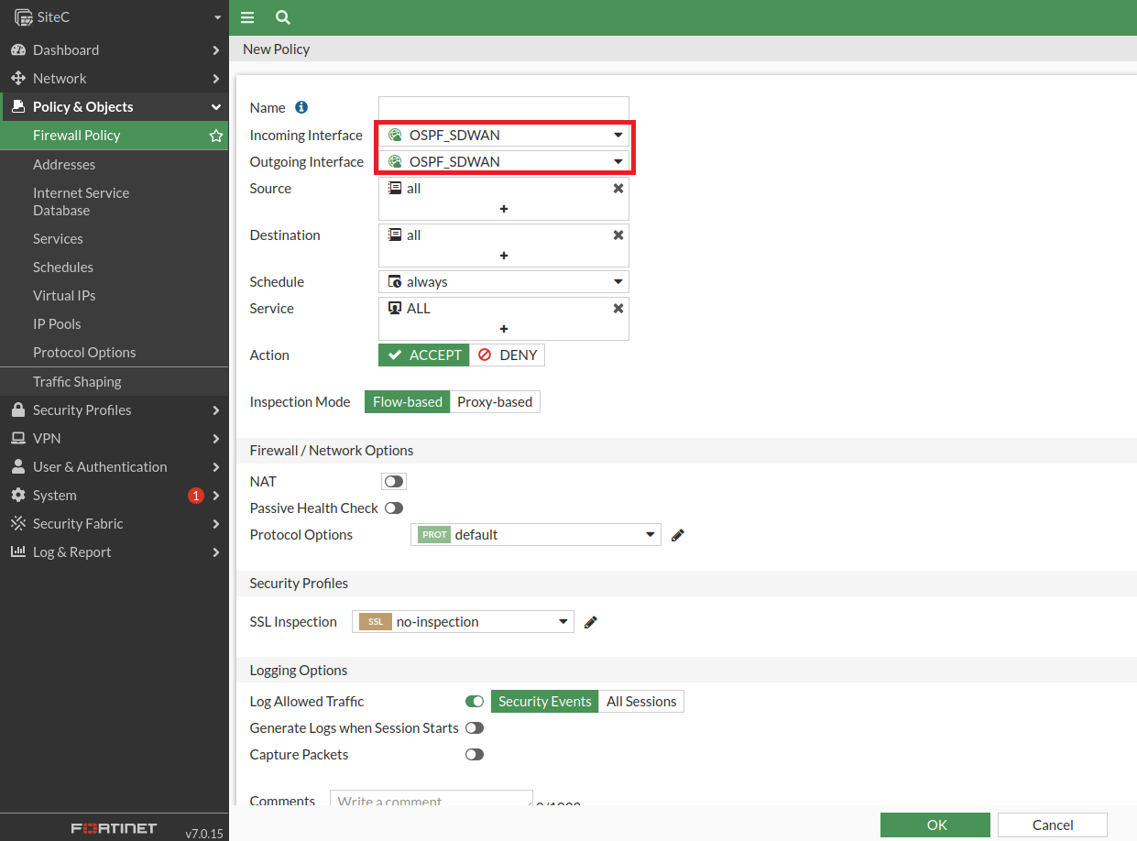
Task: Click the Policy & Objects icon in sidebar
Action: point(18,106)
